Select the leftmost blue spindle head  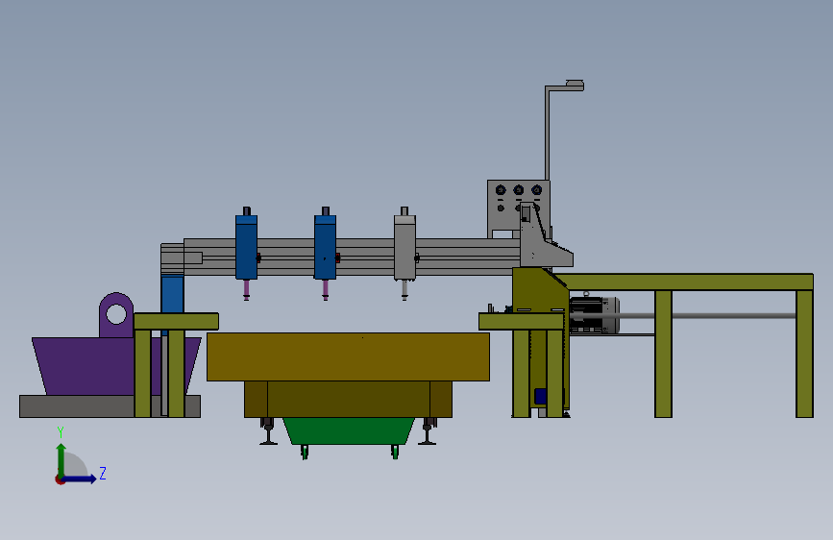[x=246, y=247]
